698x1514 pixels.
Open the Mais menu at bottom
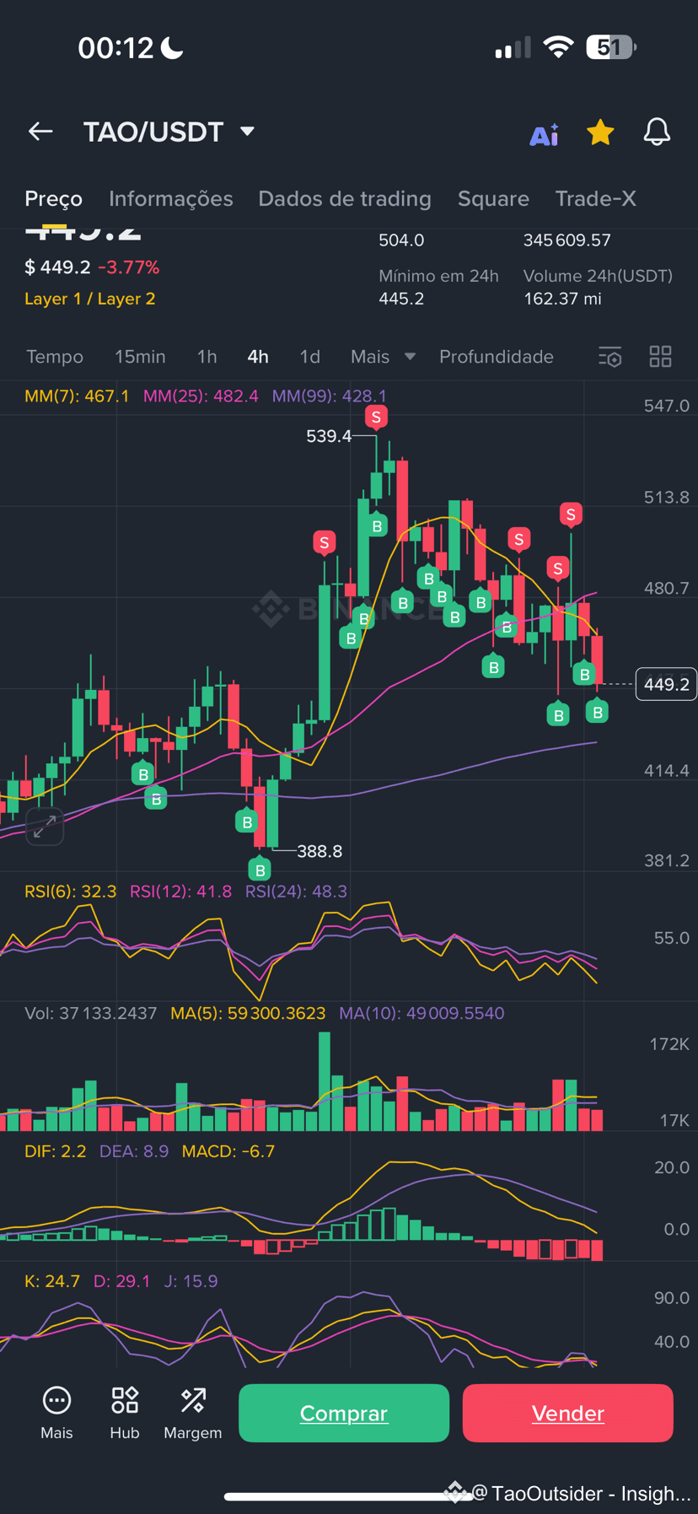[56, 1413]
